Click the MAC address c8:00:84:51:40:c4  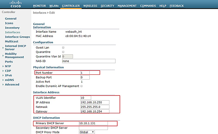(78, 36)
